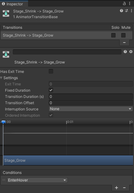Uncheck the Fixed Duration checkbox
The width and height of the screenshot is (134, 193).
click(51, 90)
